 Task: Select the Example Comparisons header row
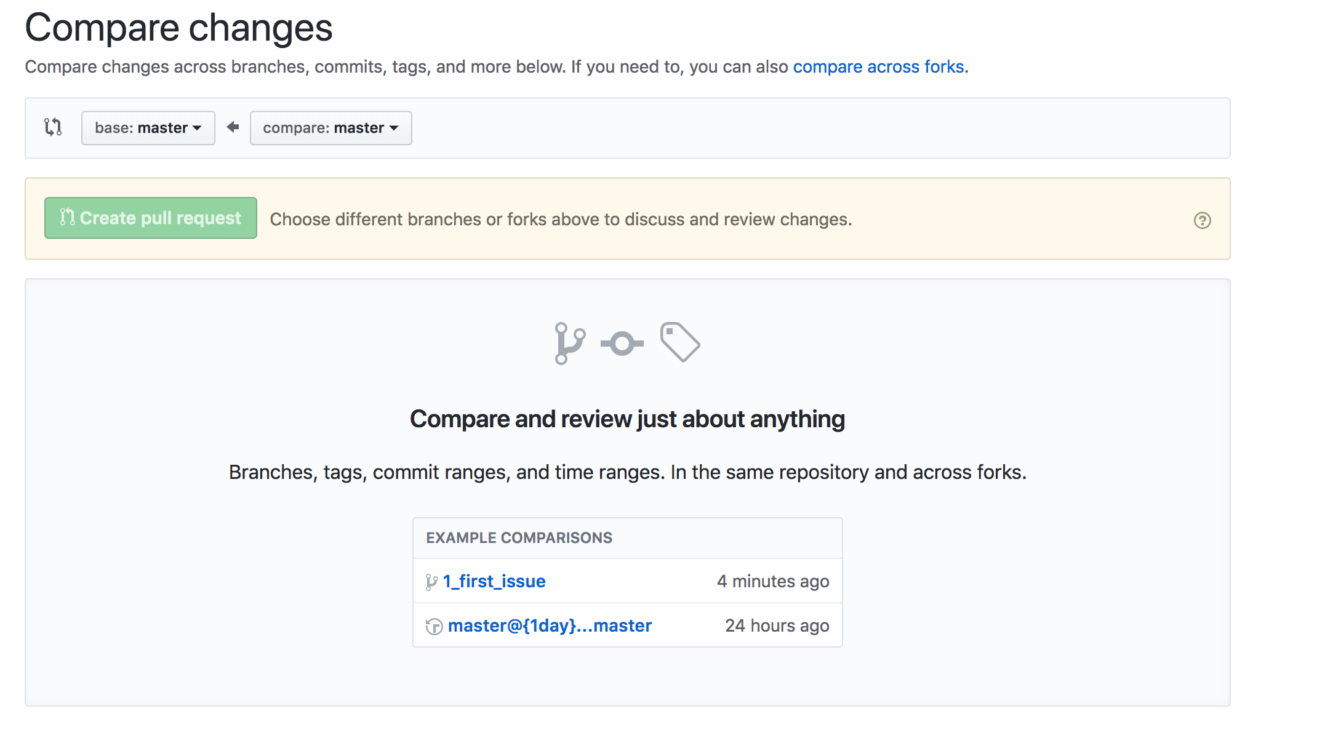(x=519, y=537)
